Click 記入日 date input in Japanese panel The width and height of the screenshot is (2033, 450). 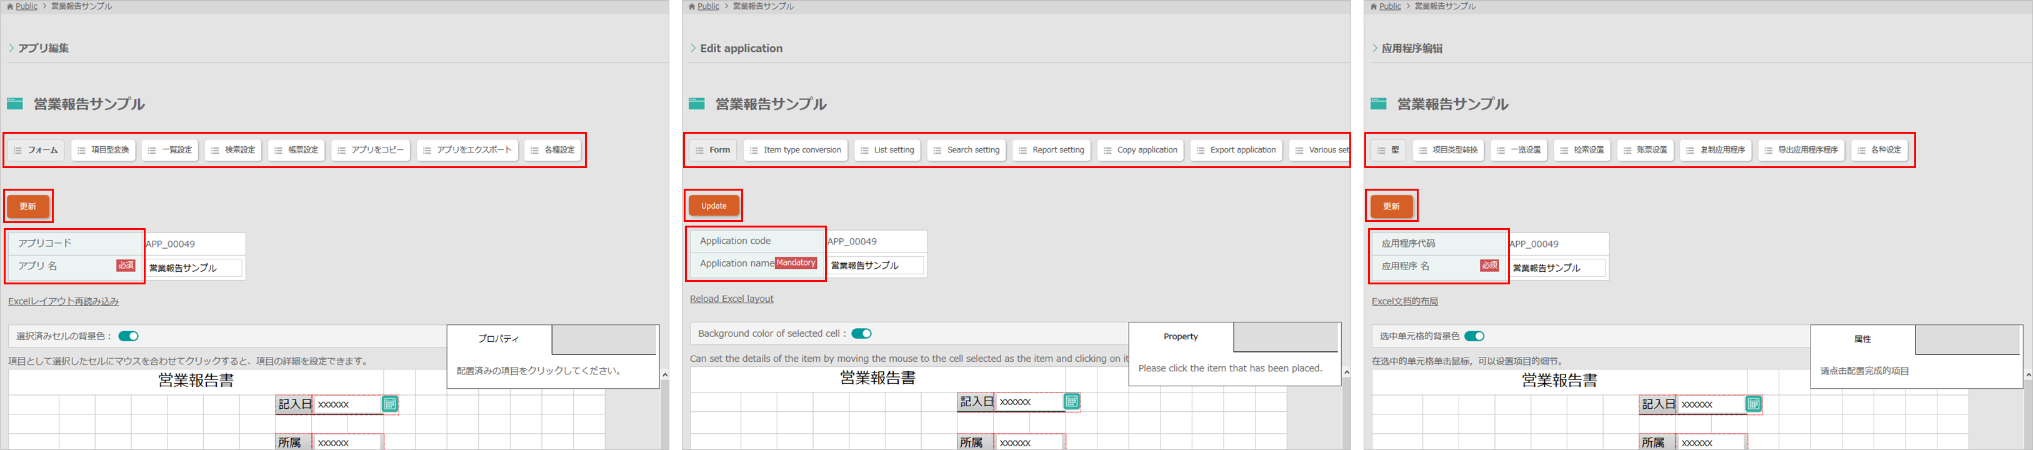[347, 404]
